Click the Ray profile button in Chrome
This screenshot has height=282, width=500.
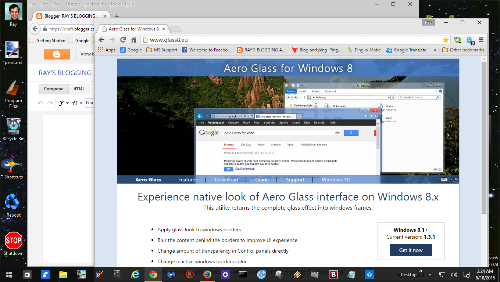pos(428,22)
